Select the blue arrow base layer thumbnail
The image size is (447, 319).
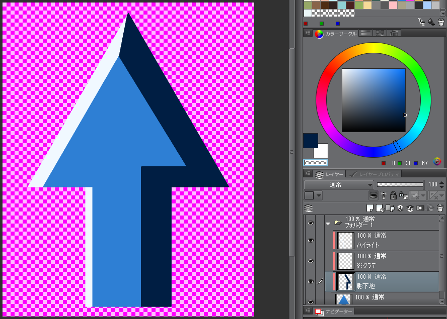[344, 299]
